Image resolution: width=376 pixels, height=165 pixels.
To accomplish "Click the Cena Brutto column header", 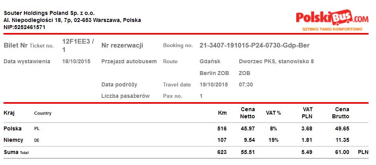I will point(342,113).
